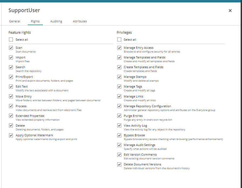Open the Attributes tab
Screen dimensions: 242x188
(80, 21)
